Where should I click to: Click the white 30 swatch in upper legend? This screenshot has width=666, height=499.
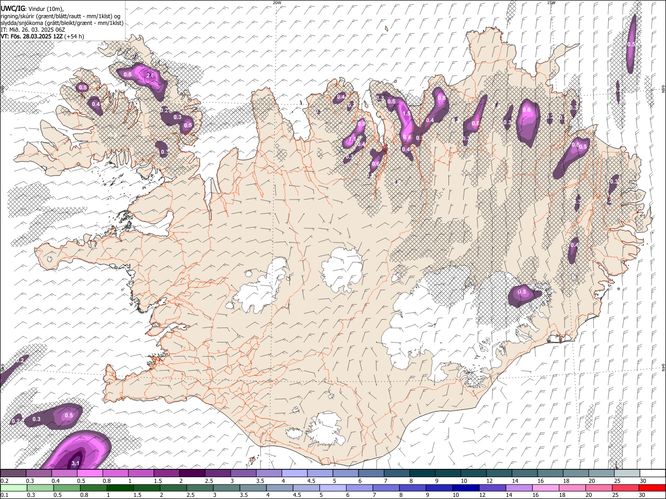tap(652, 474)
